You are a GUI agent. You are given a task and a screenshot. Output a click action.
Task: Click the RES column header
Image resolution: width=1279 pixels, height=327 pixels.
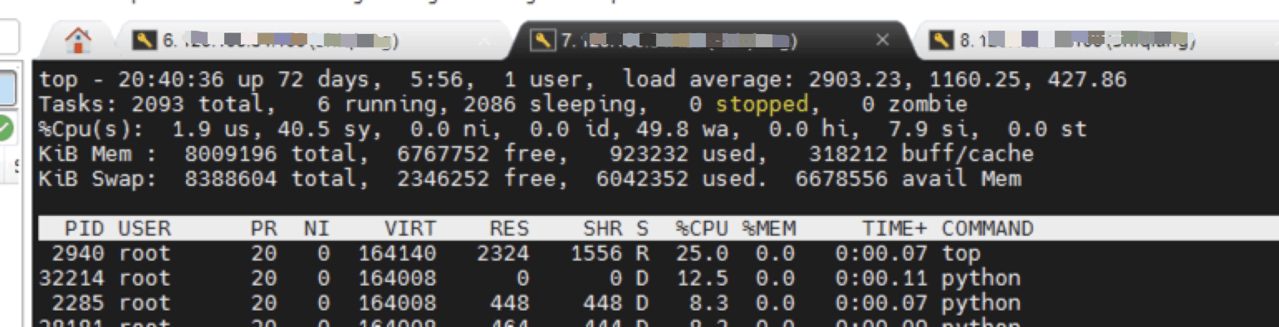pyautogui.click(x=509, y=228)
